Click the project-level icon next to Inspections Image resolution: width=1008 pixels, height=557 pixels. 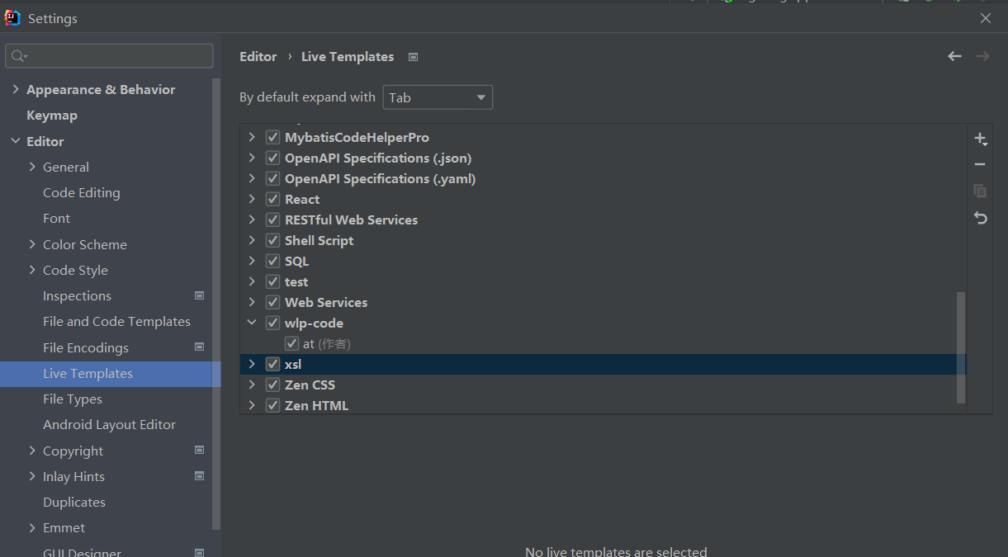coord(199,295)
